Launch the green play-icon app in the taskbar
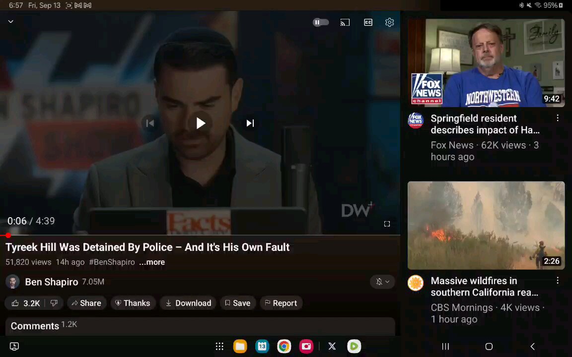572x357 pixels. (x=354, y=347)
